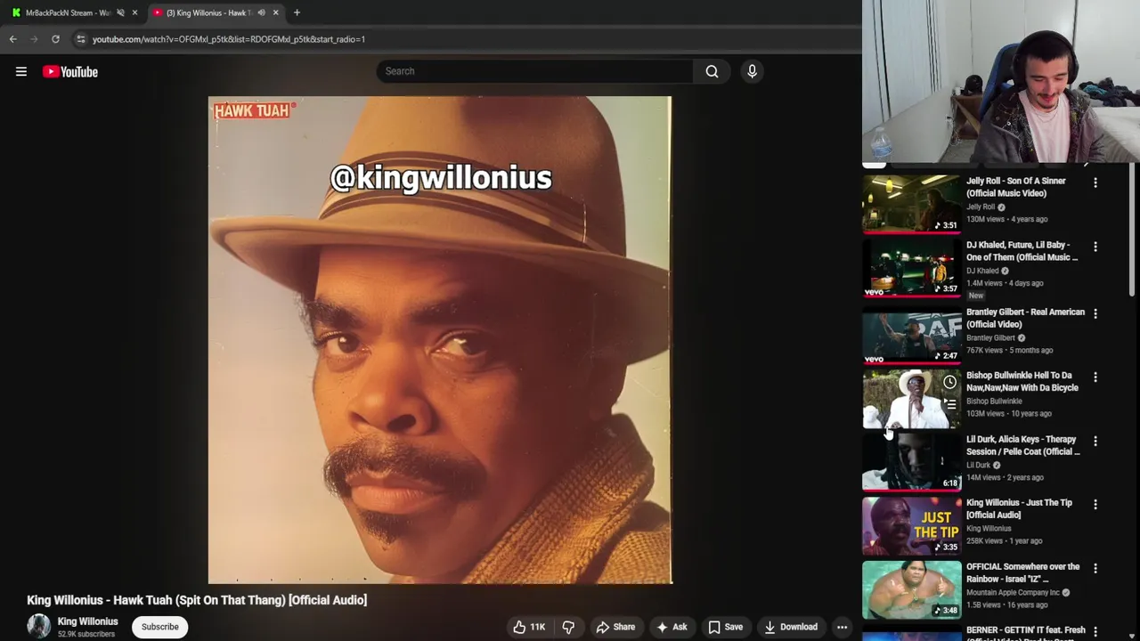
Task: Add Bishop Bullwinkle video to queue
Action: 949,404
